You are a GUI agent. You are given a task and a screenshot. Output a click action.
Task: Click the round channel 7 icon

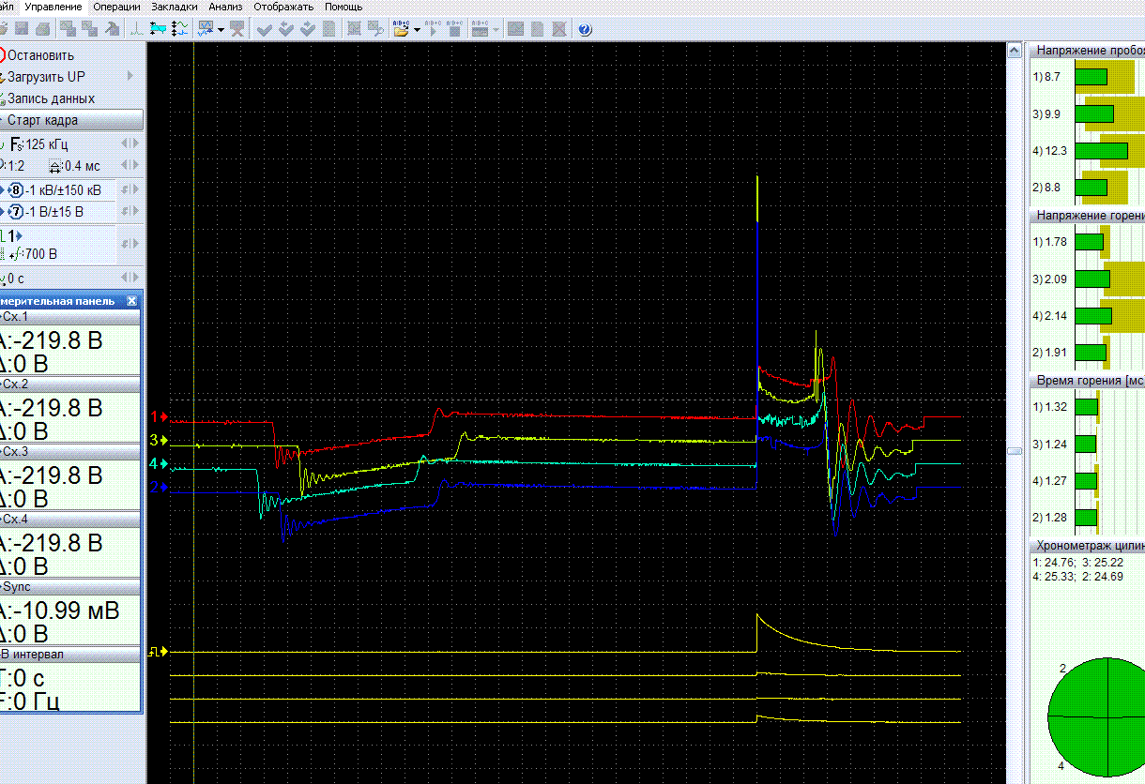(x=14, y=212)
